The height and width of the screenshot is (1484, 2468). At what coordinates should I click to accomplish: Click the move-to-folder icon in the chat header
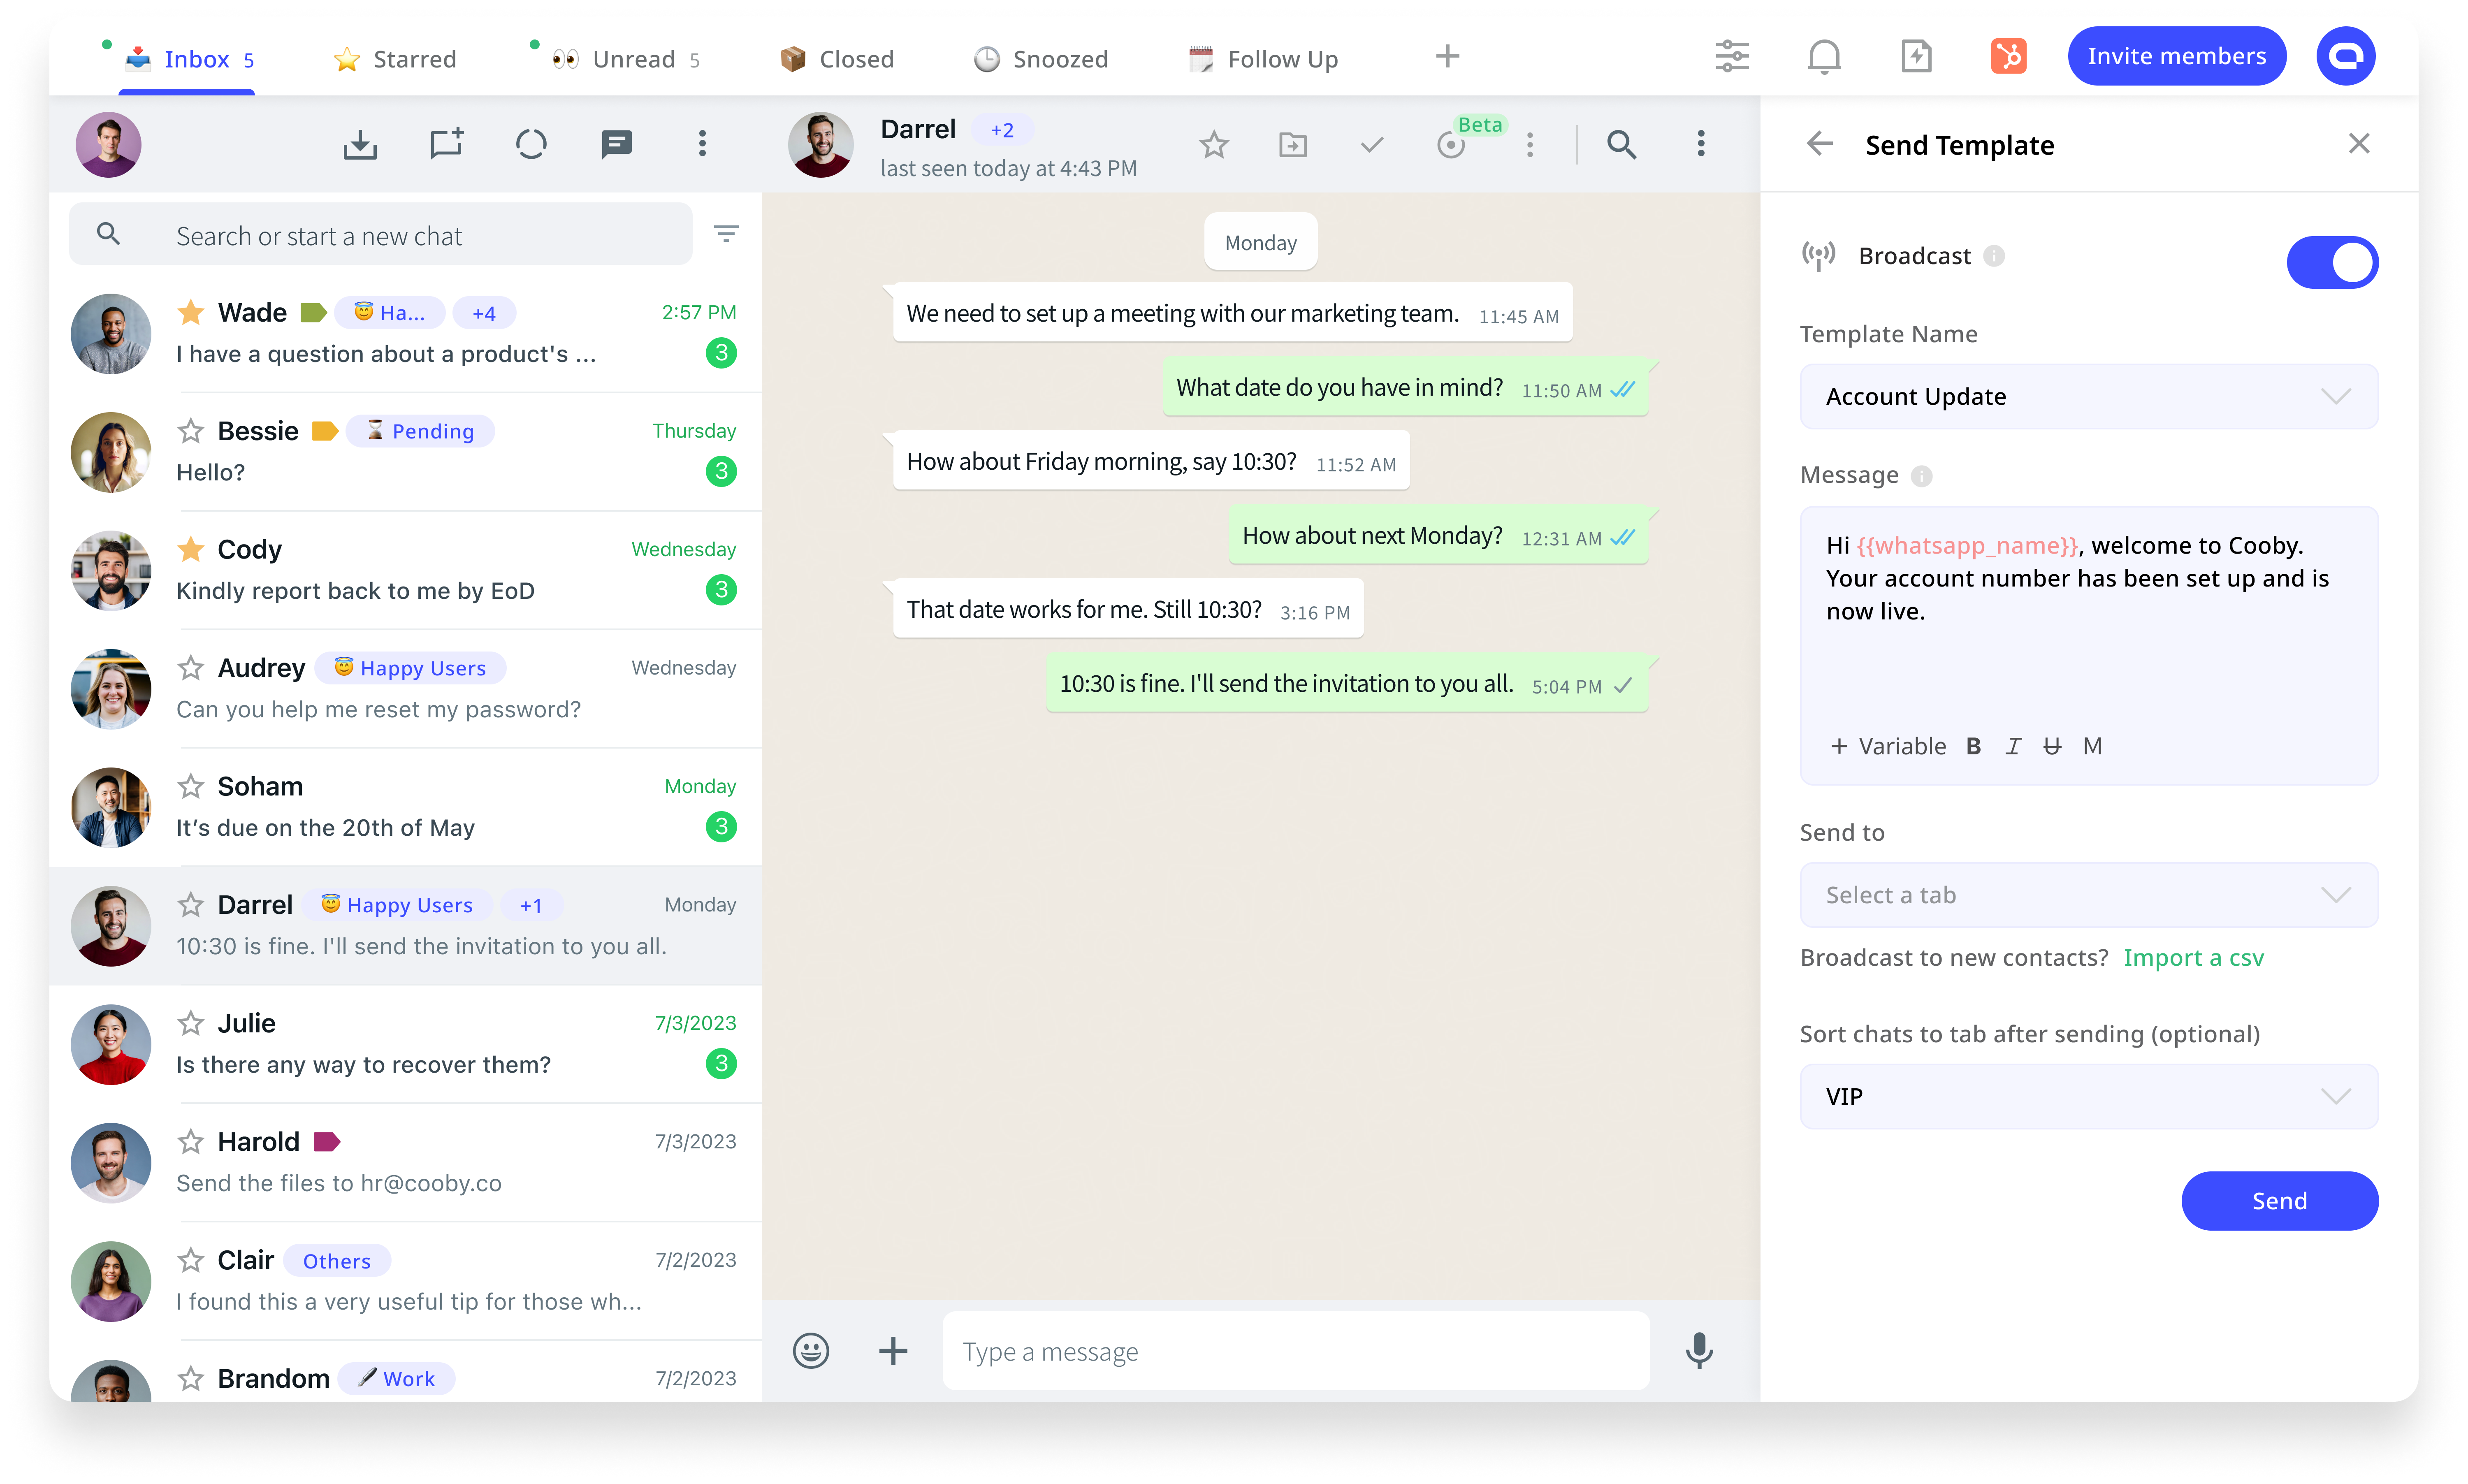(1293, 145)
